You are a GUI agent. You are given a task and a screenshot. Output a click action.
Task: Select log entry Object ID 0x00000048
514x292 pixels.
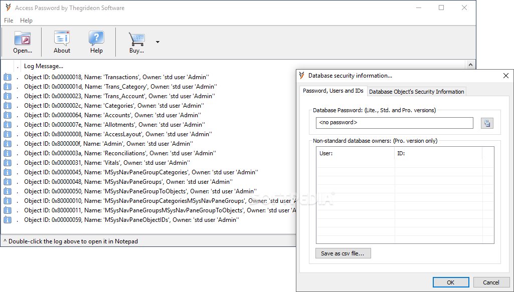(x=128, y=182)
